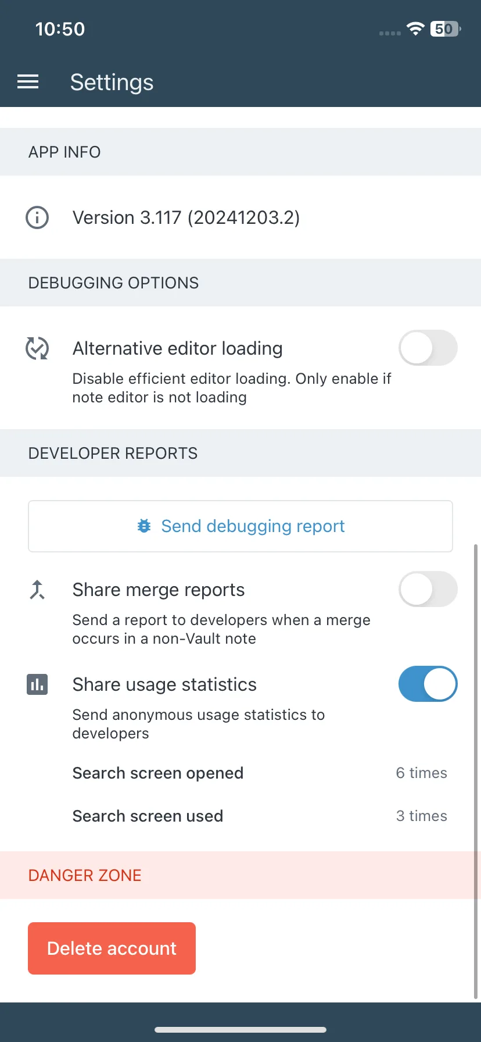
Task: Tap the usage statistics bar chart icon
Action: tap(37, 684)
